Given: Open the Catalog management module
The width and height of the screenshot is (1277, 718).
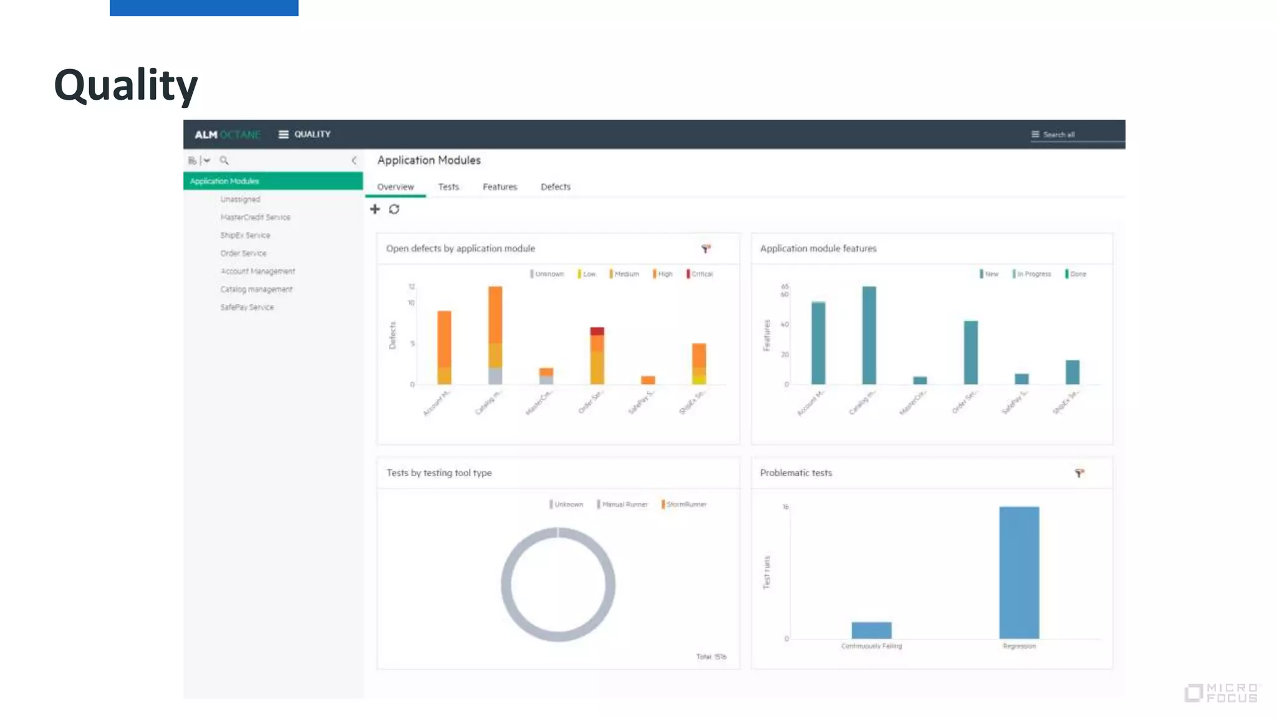Looking at the screenshot, I should click(256, 290).
